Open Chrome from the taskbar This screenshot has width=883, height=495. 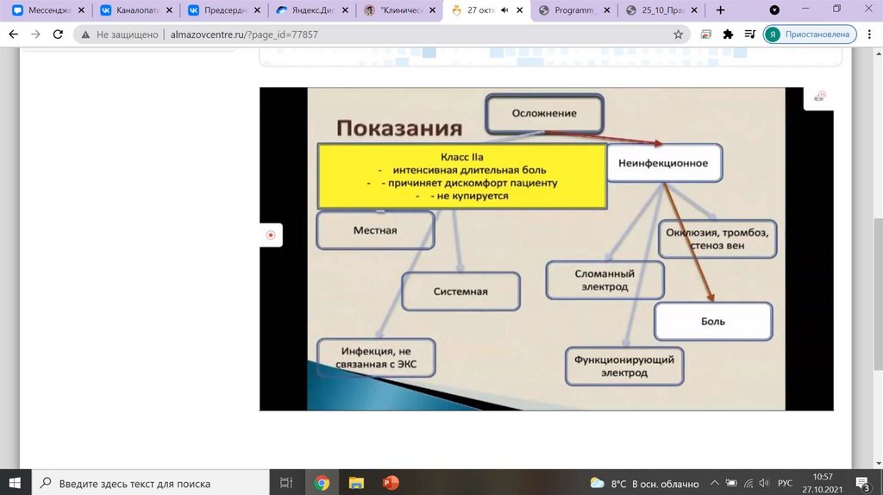(x=322, y=483)
